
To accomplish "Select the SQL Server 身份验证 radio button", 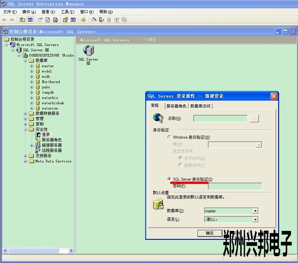I will 169,179.
